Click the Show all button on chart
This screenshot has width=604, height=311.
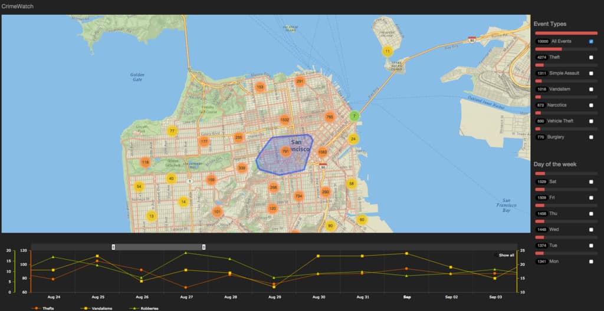point(505,255)
